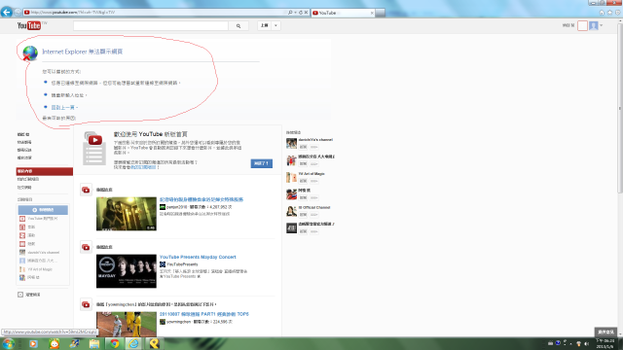The height and width of the screenshot is (350, 623).
Task: Click the stop X icon in the address bar
Action: coord(306,13)
